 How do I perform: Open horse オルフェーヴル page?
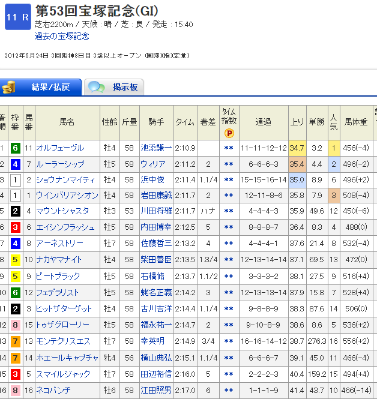pyautogui.click(x=60, y=148)
